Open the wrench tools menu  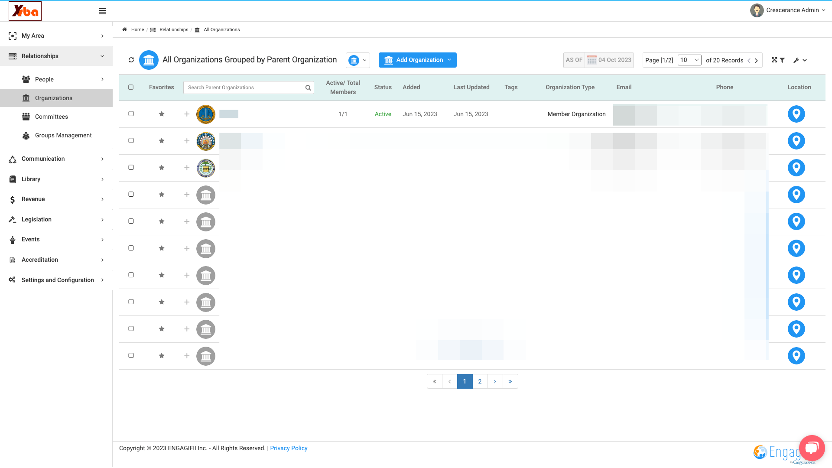[800, 60]
